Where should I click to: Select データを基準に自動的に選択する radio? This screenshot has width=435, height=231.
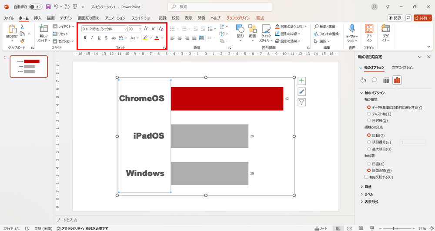pyautogui.click(x=369, y=107)
